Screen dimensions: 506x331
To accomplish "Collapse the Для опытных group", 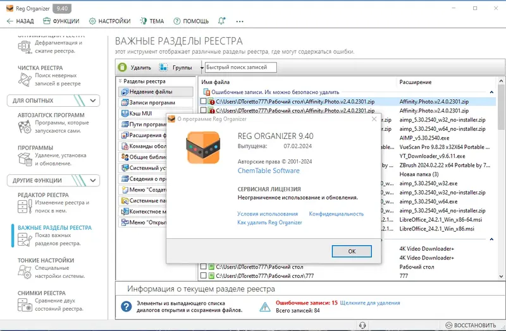I will 92,100.
